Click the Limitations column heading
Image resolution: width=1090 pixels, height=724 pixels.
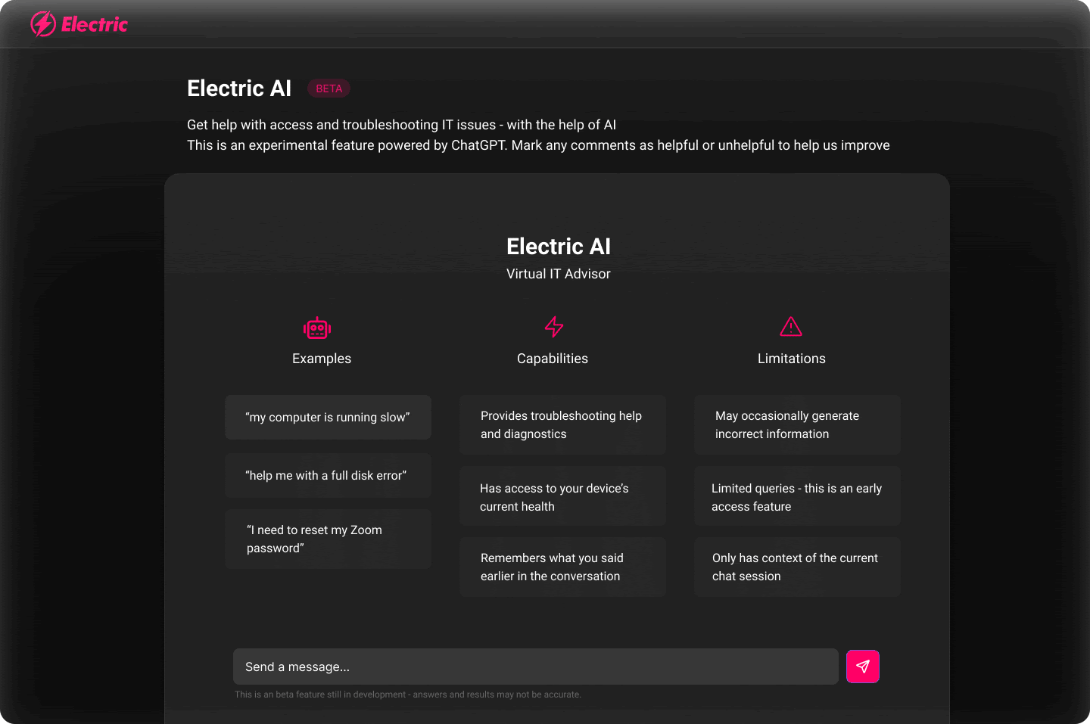click(792, 359)
